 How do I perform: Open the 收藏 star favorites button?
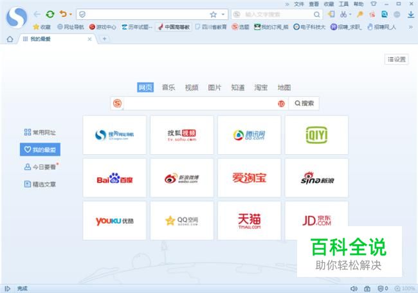(x=42, y=27)
